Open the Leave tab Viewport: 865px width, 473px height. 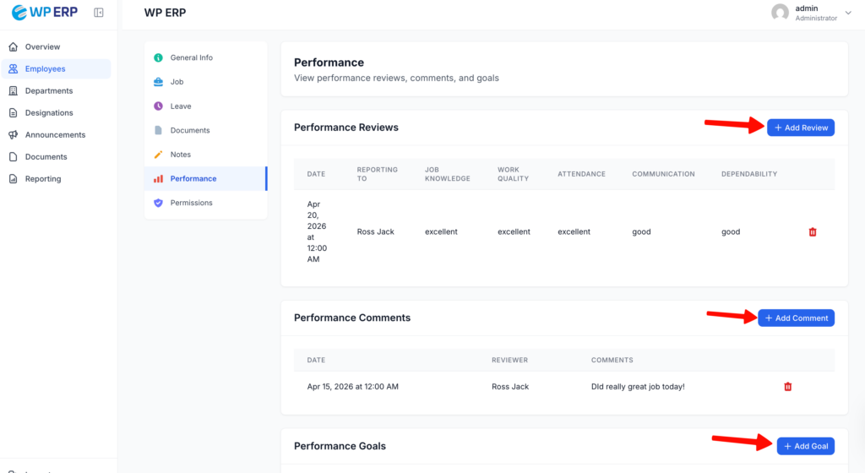181,106
